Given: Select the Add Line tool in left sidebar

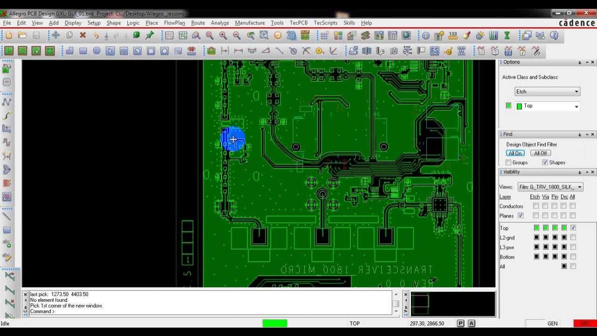Looking at the screenshot, I should [x=7, y=217].
